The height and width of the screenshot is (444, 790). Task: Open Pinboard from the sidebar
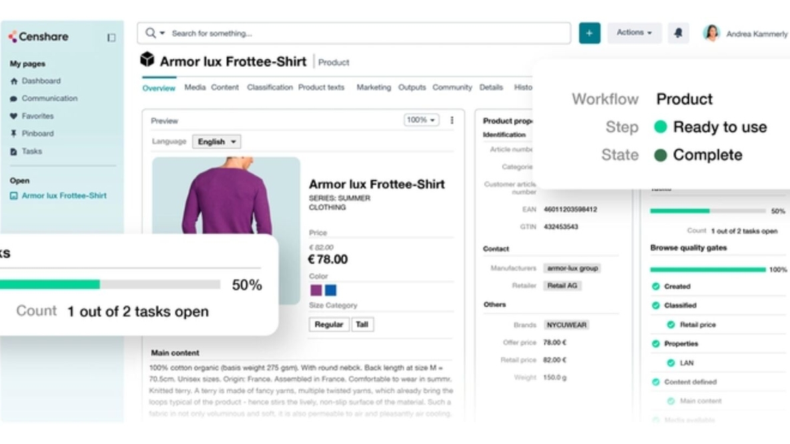(37, 134)
